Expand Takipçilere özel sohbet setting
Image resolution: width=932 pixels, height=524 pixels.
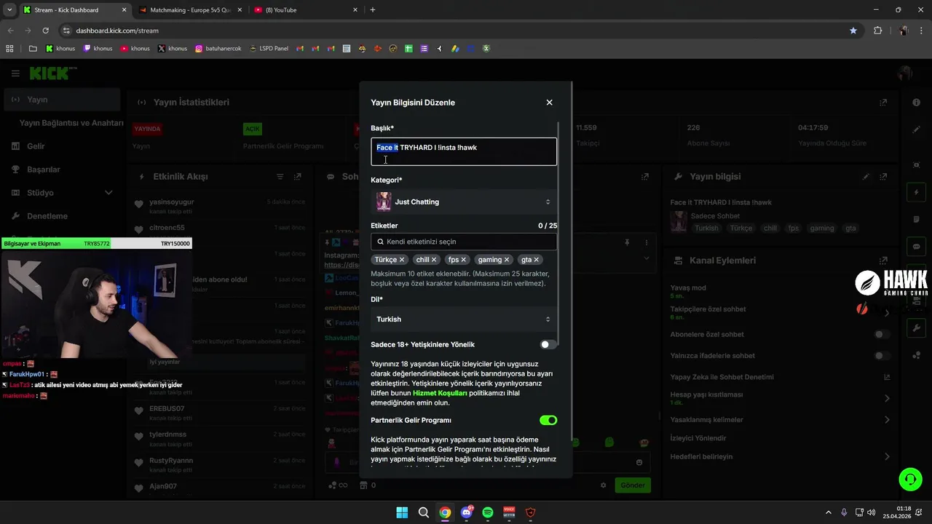pos(781,312)
